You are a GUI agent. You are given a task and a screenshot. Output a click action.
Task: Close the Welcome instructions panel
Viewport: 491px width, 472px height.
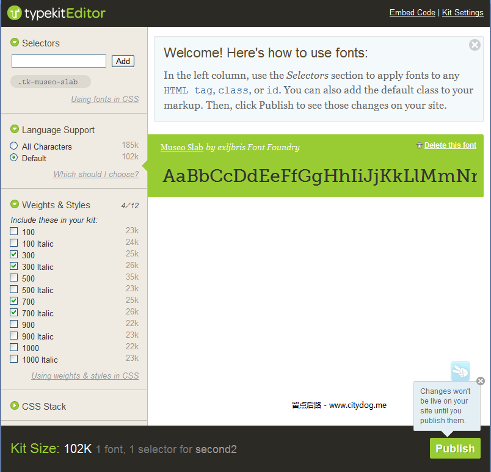475,45
